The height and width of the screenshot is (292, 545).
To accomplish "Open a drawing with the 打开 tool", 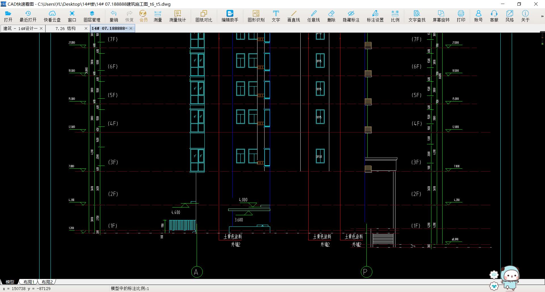I will point(8,16).
